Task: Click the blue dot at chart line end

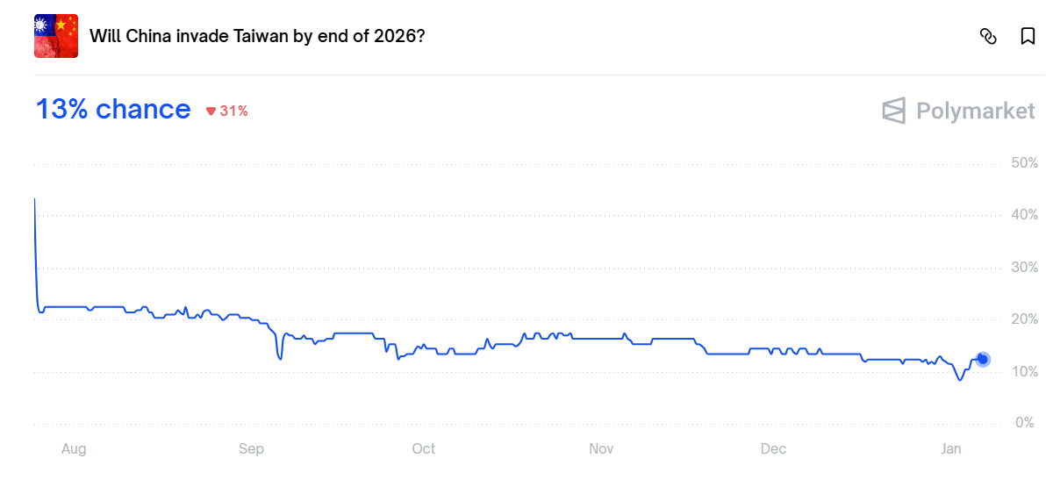Action: pos(983,359)
